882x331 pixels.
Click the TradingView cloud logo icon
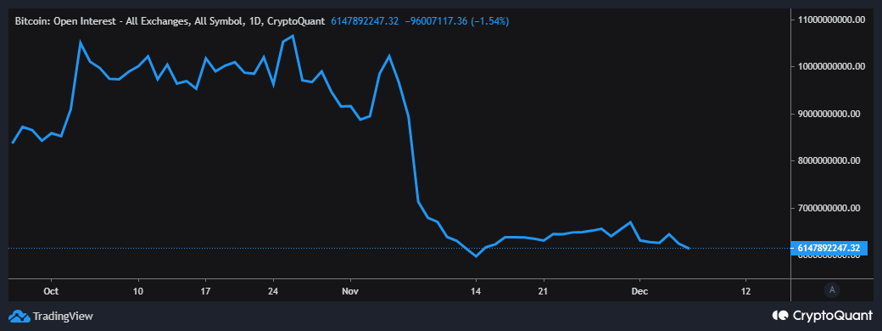tap(20, 316)
